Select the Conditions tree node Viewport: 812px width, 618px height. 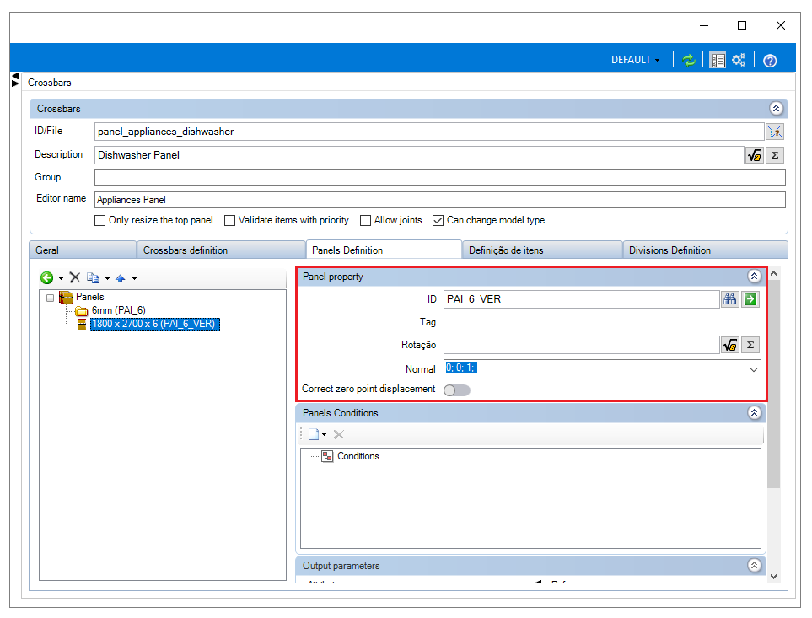358,456
